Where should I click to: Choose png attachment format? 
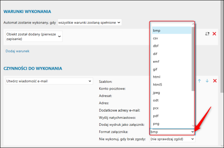[x=157, y=123]
